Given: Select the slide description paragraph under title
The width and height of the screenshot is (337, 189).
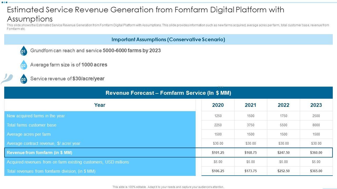Looking at the screenshot, I should pos(168,27).
